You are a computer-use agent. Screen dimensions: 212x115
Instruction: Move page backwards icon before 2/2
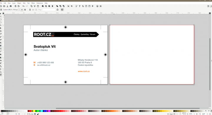point(30,10)
